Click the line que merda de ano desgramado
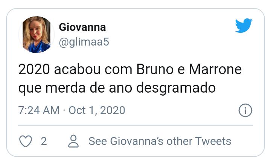Image resolution: width=271 pixels, height=157 pixels. (x=117, y=88)
